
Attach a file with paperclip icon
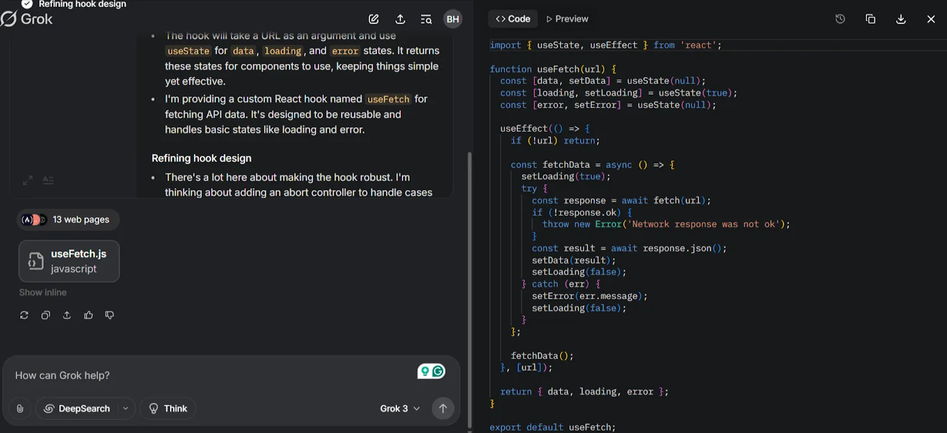(x=20, y=408)
